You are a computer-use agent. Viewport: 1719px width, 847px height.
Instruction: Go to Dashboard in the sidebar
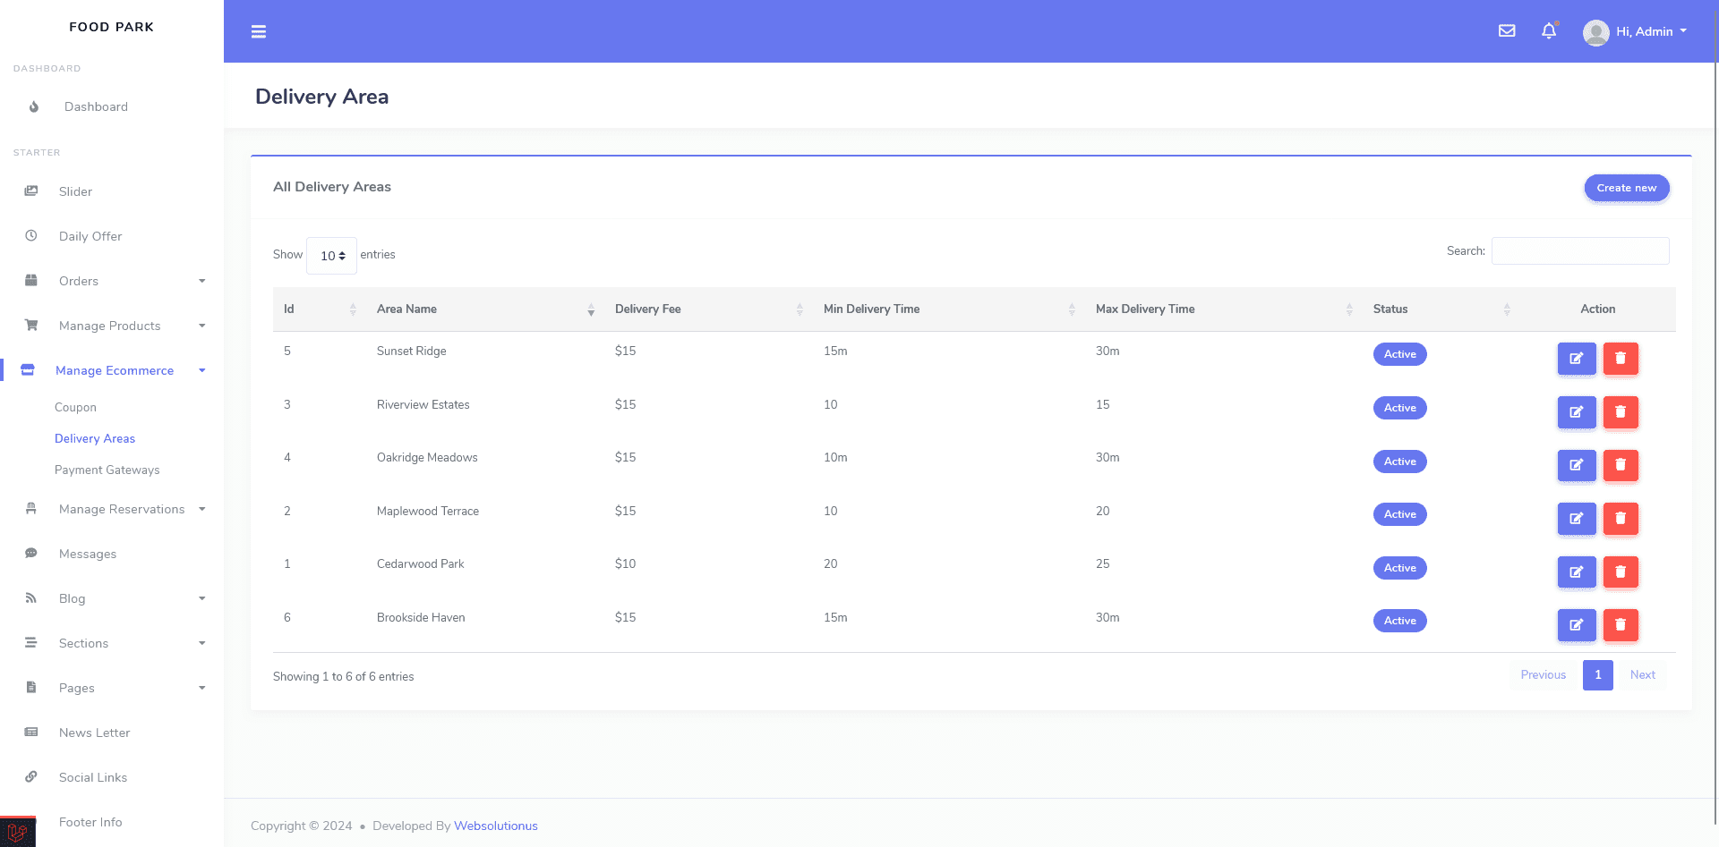tap(96, 106)
